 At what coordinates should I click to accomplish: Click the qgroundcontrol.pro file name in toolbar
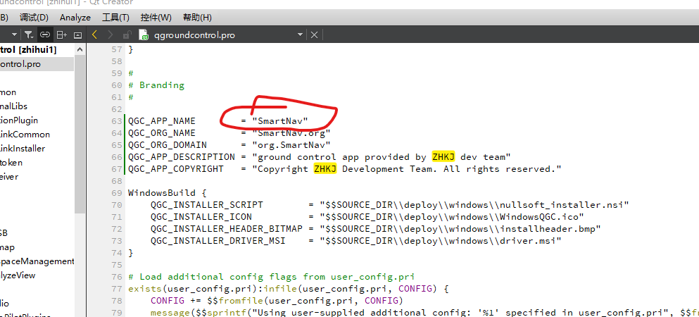[194, 35]
